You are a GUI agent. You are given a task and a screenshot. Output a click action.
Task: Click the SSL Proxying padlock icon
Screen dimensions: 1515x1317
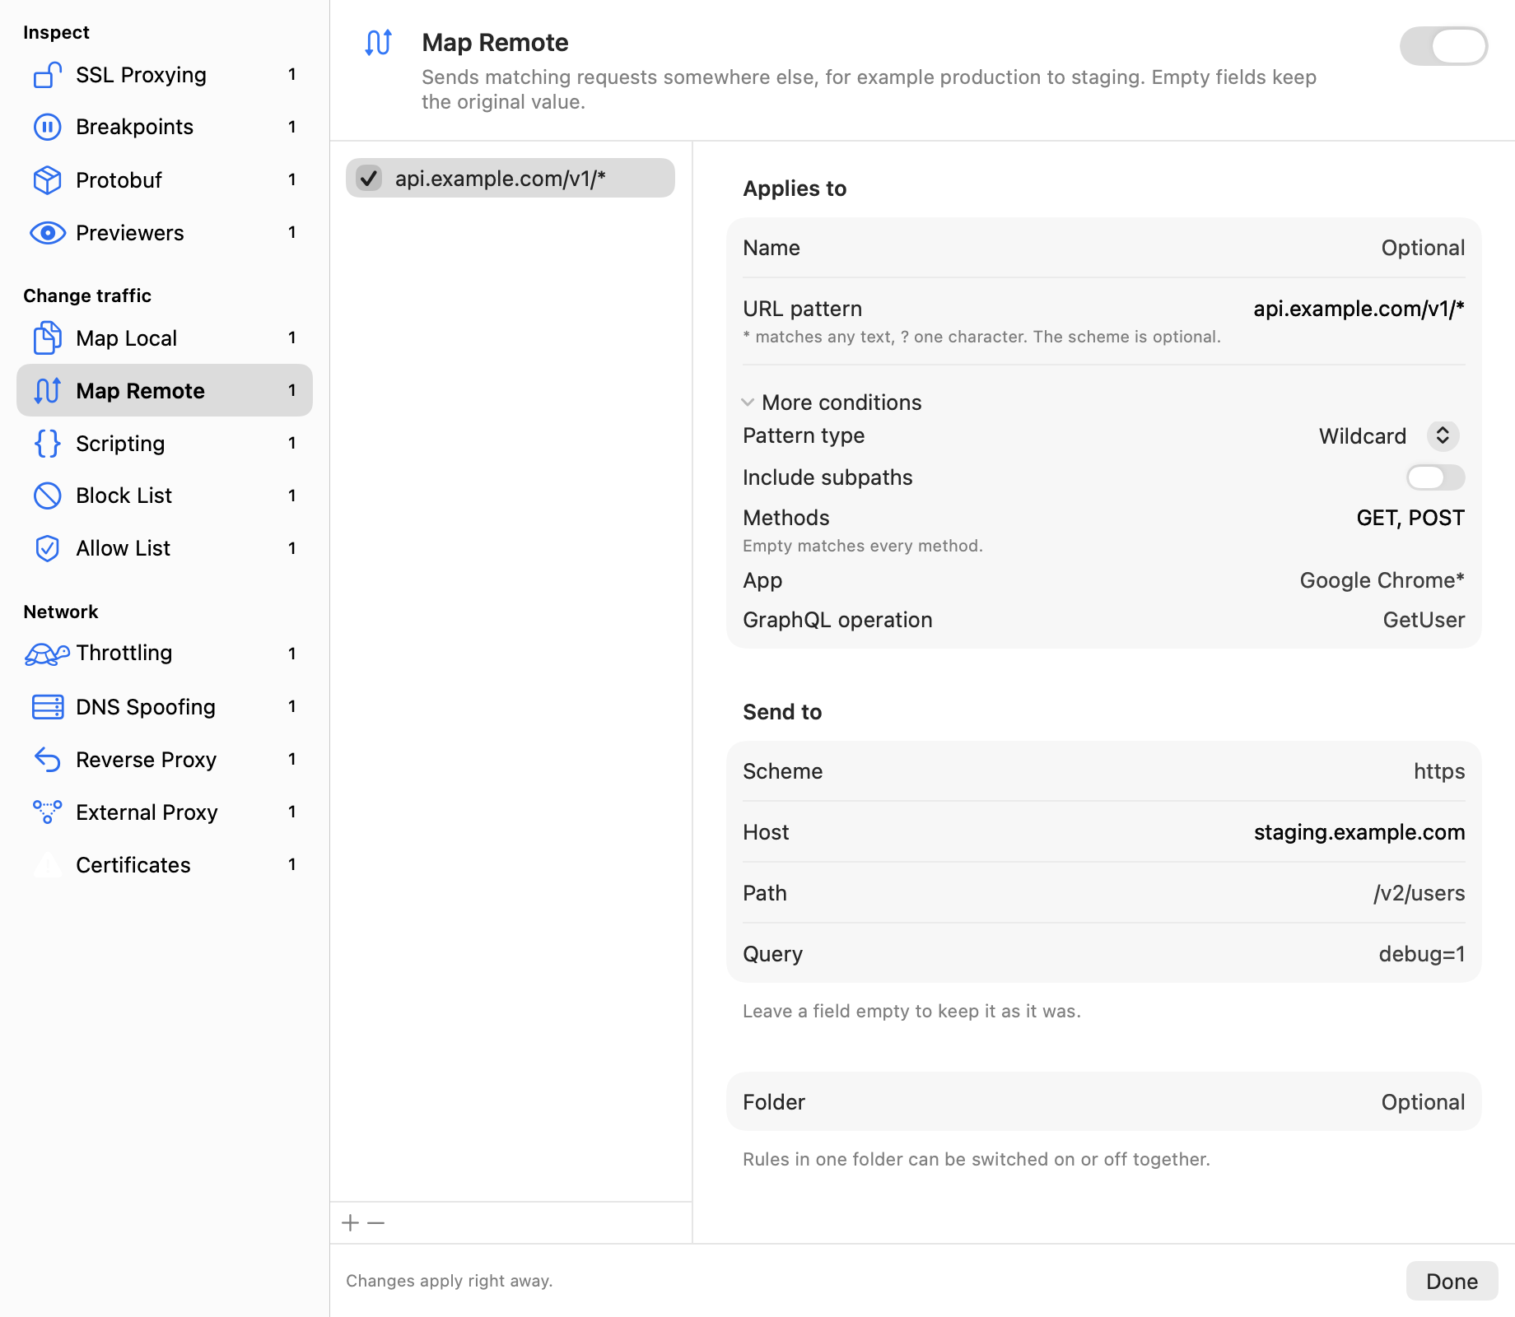[48, 75]
